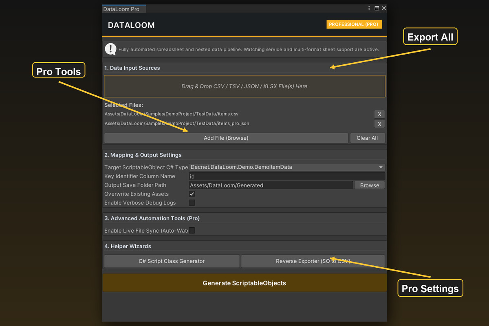
Task: Enable Live File Sync checkbox
Action: pos(192,231)
